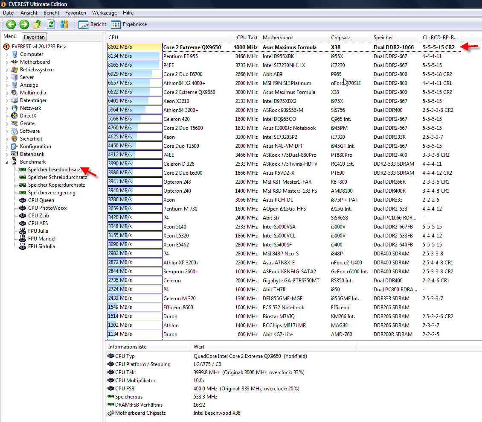
Task: Switch to the Favoriten tab
Action: pyautogui.click(x=34, y=37)
